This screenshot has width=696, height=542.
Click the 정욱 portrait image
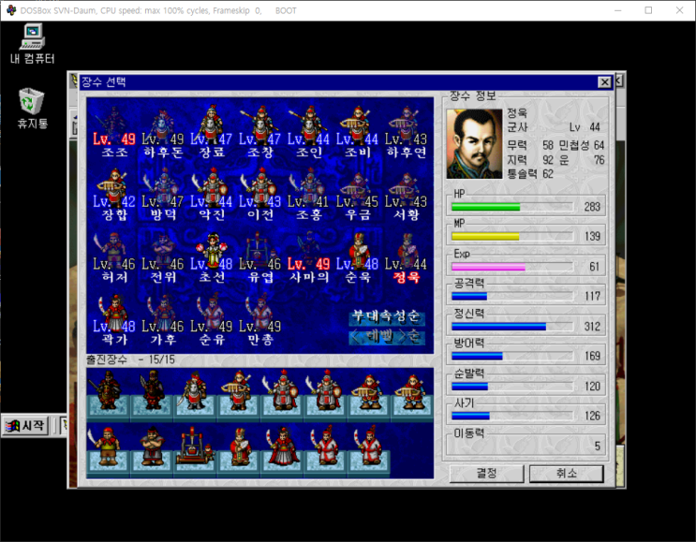point(474,144)
